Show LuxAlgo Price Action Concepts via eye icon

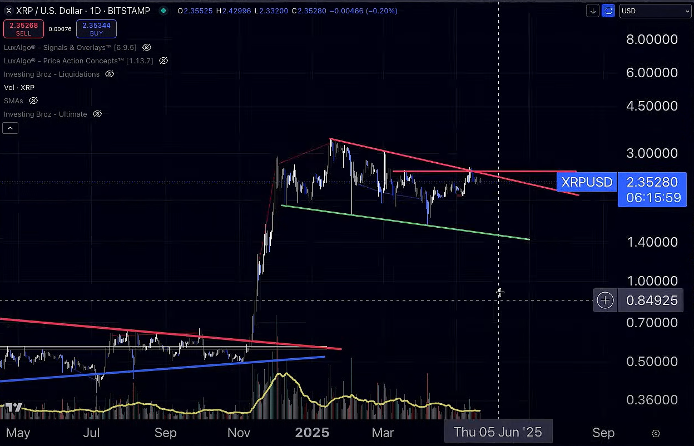click(x=163, y=61)
